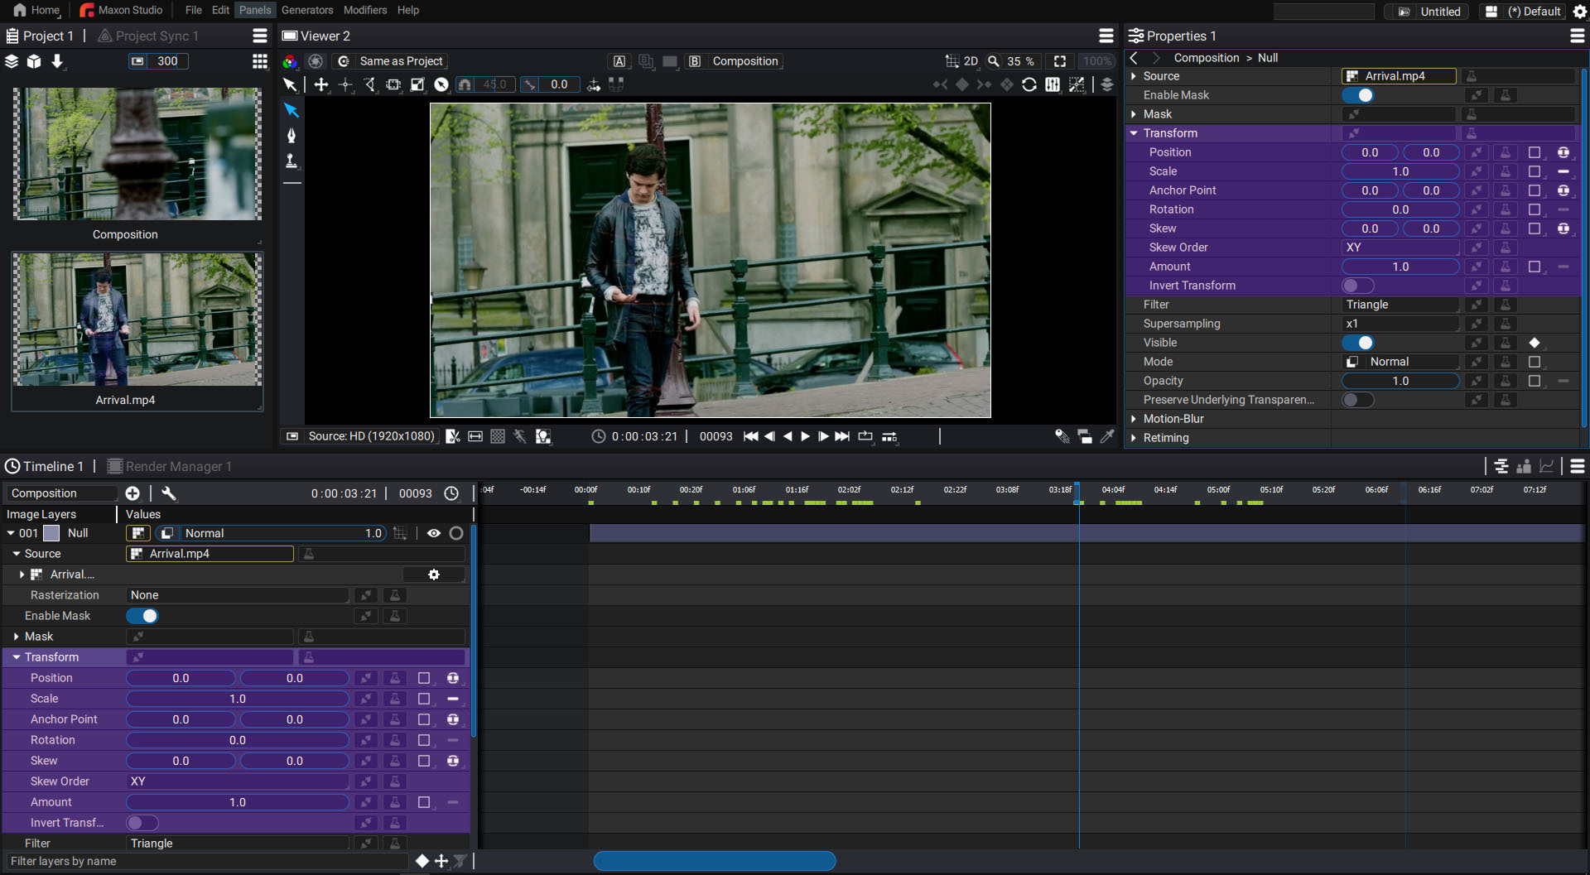Click the add layer plus icon
Viewport: 1590px width, 875px height.
pyautogui.click(x=132, y=493)
